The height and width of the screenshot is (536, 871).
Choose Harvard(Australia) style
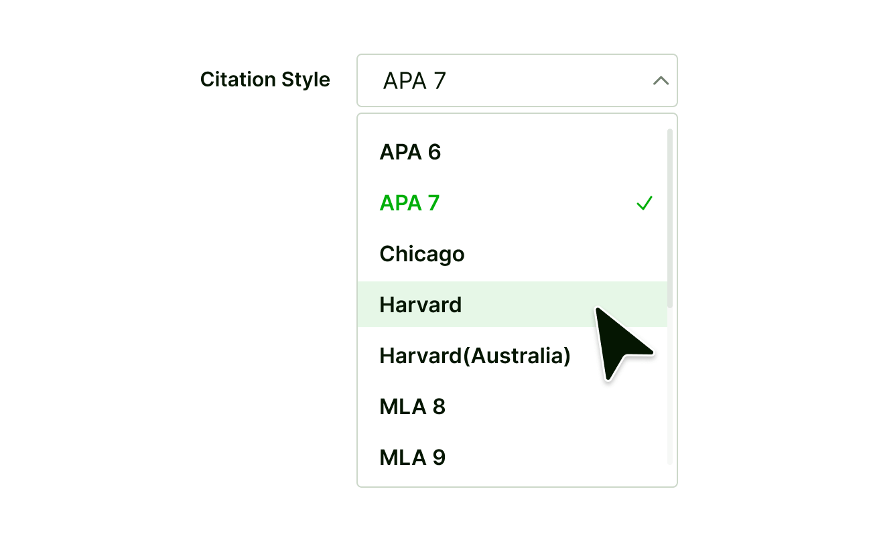(x=474, y=356)
